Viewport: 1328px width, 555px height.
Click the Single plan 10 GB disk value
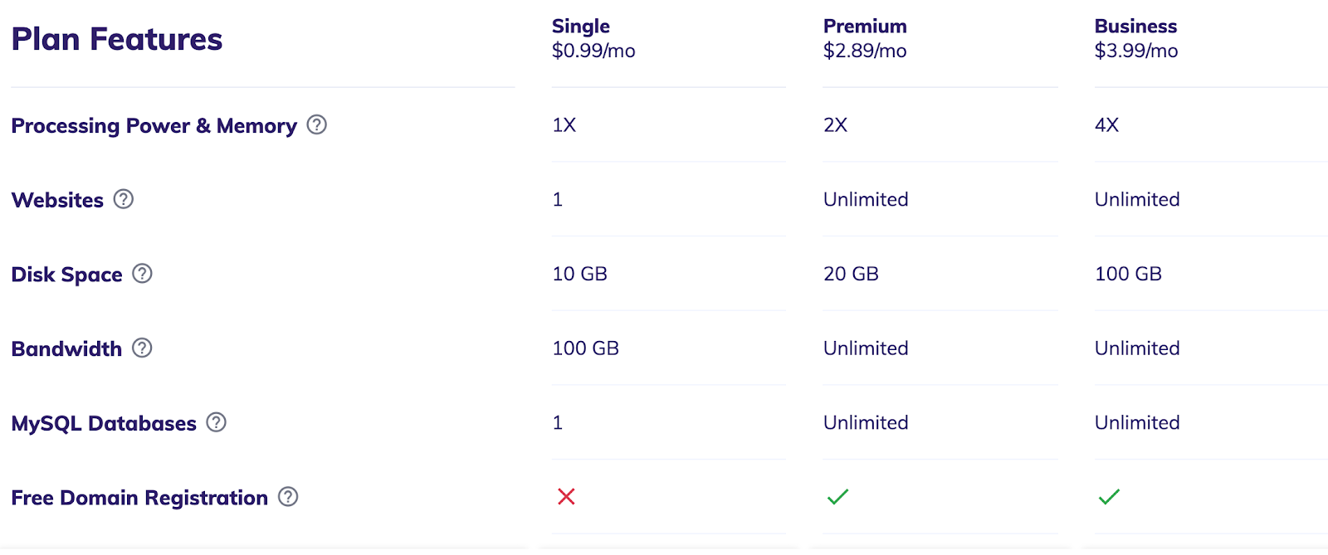579,274
